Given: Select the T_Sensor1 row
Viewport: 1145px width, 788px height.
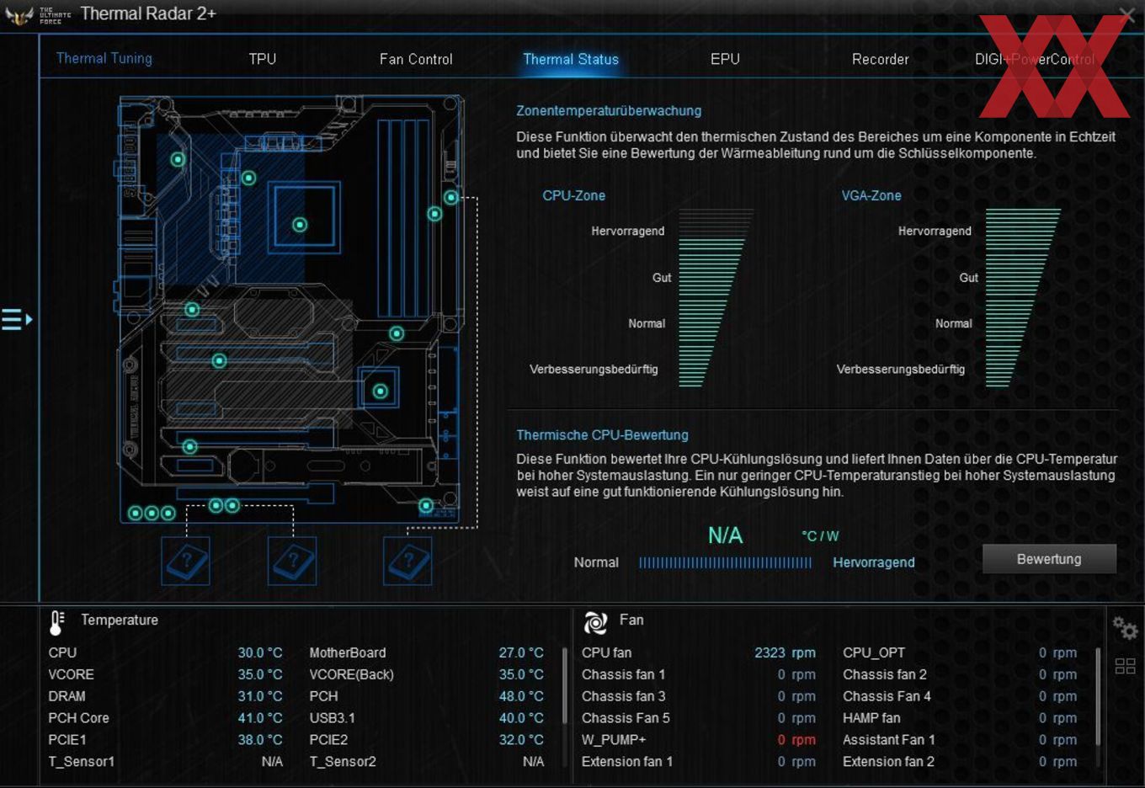Looking at the screenshot, I should [x=165, y=762].
